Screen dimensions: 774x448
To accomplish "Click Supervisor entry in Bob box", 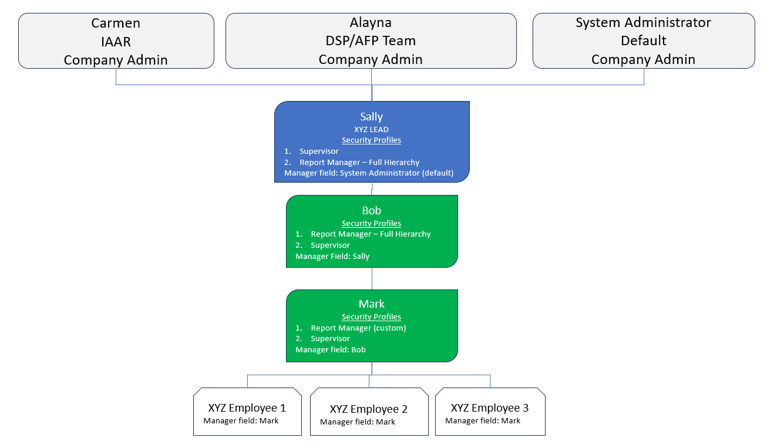I will [330, 245].
